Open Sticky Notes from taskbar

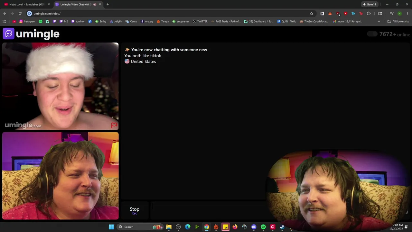click(226, 227)
